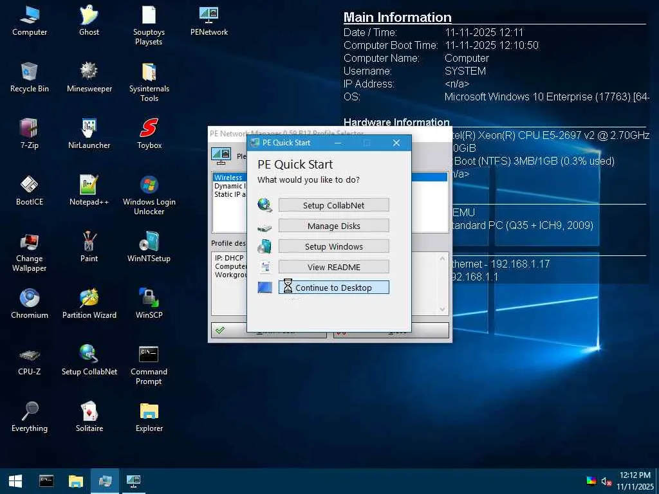Open BootICE utility icon
659x494 pixels.
click(x=30, y=190)
